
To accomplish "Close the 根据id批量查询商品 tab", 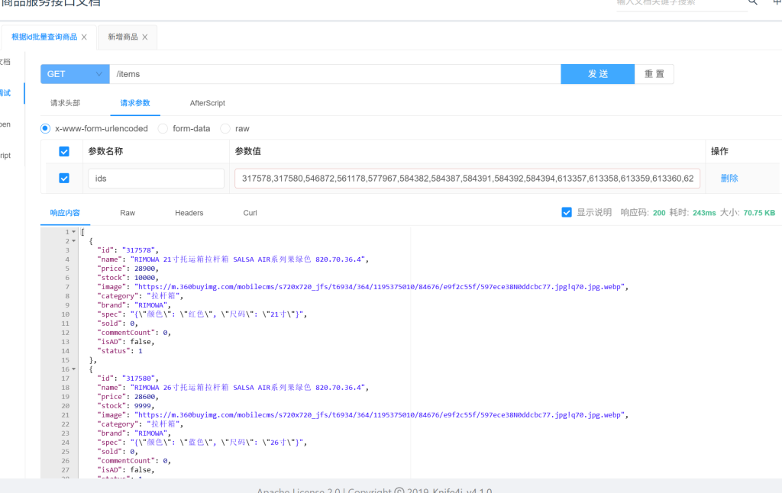I will pyautogui.click(x=84, y=37).
